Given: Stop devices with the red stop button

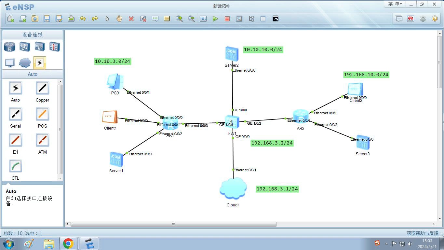Looking at the screenshot, I should click(x=227, y=19).
